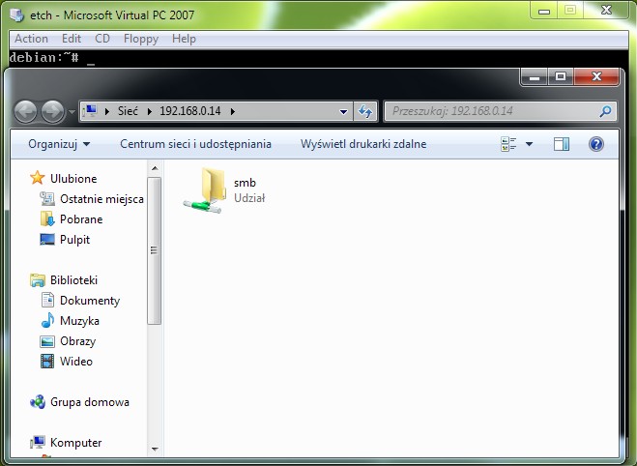
Task: Open the Edit menu in Virtual PC
Action: click(72, 39)
